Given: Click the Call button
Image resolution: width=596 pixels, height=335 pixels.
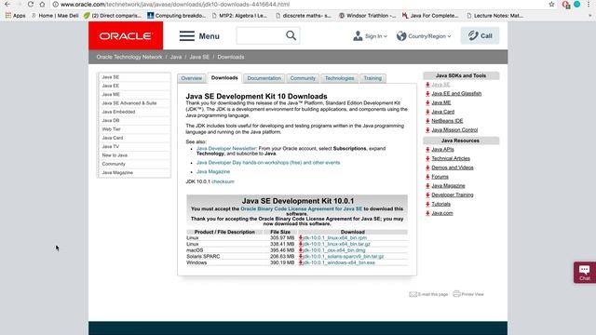Looking at the screenshot, I should [x=480, y=35].
